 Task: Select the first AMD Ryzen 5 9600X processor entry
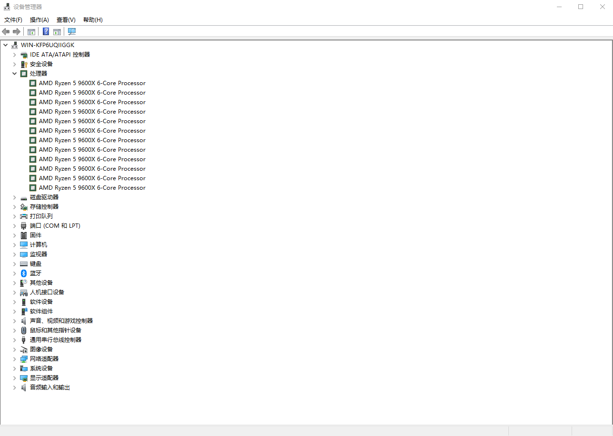(x=92, y=83)
